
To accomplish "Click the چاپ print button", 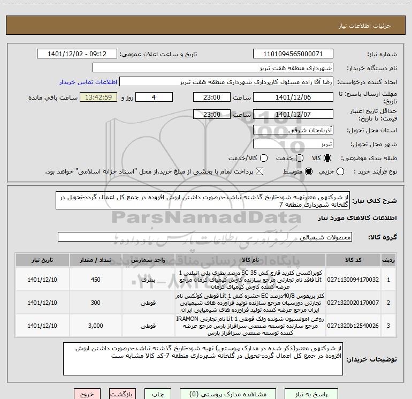I will (x=158, y=394).
